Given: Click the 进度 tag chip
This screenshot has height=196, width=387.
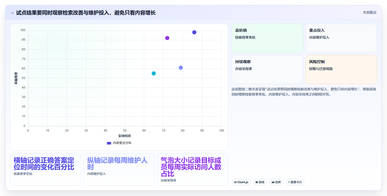Looking at the screenshot, I should coord(276,182).
